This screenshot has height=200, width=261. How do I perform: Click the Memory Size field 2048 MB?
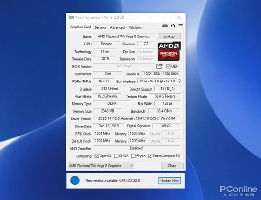tap(107, 111)
